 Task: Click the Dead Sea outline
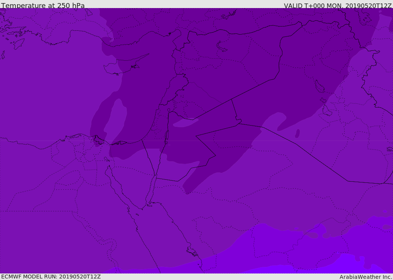point(167,136)
